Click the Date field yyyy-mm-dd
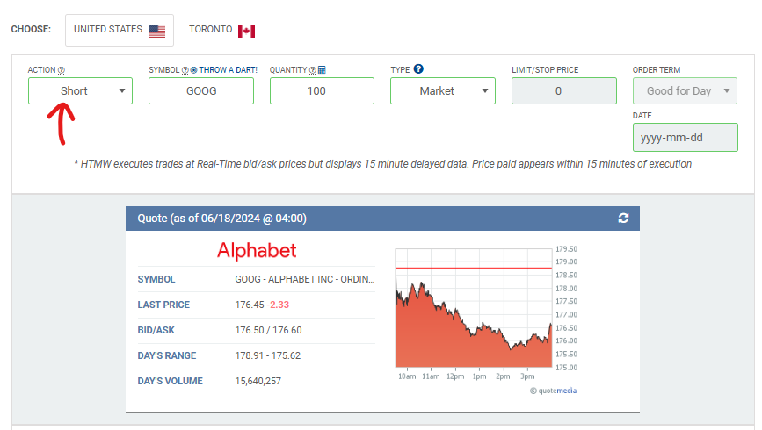The width and height of the screenshot is (762, 430). 686,138
